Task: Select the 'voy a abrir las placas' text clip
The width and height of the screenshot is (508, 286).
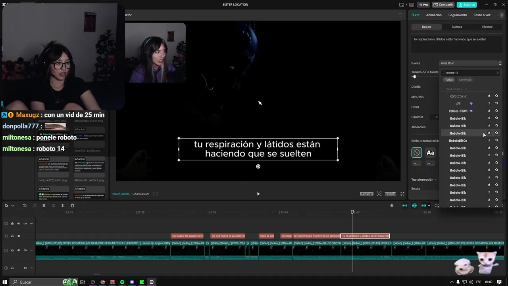Action: (x=187, y=236)
